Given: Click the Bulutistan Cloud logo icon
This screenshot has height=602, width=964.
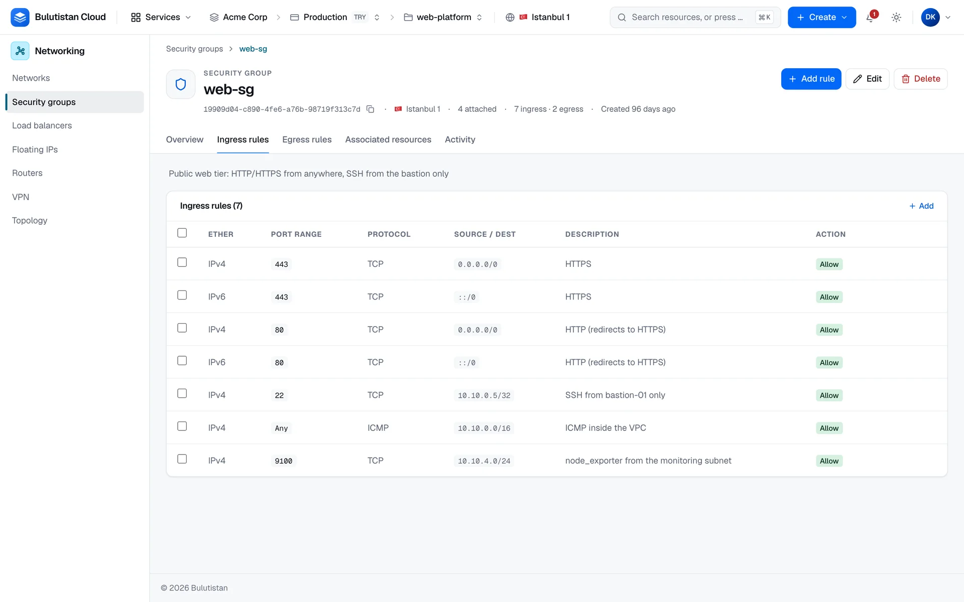Looking at the screenshot, I should tap(20, 17).
